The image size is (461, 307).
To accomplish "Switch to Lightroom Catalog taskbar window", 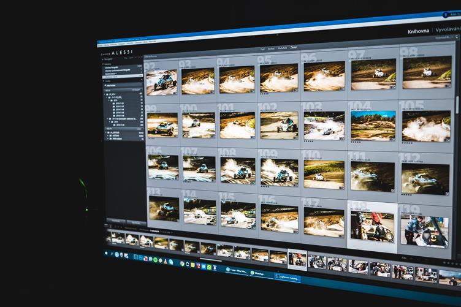I will pyautogui.click(x=288, y=277).
